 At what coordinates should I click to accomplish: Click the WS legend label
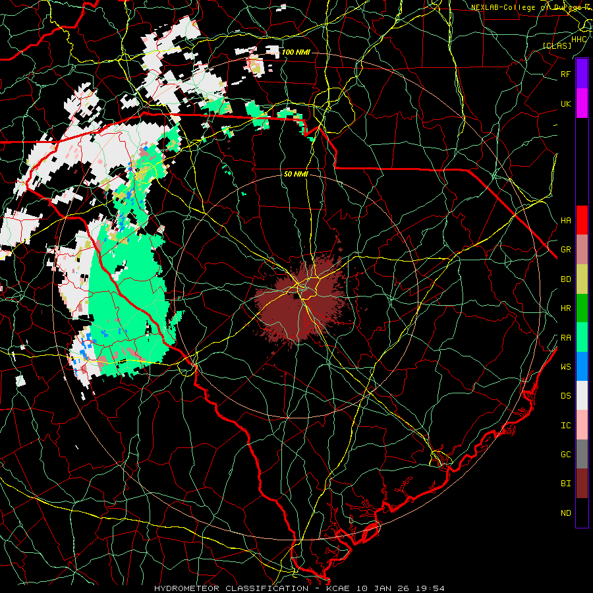(x=565, y=366)
